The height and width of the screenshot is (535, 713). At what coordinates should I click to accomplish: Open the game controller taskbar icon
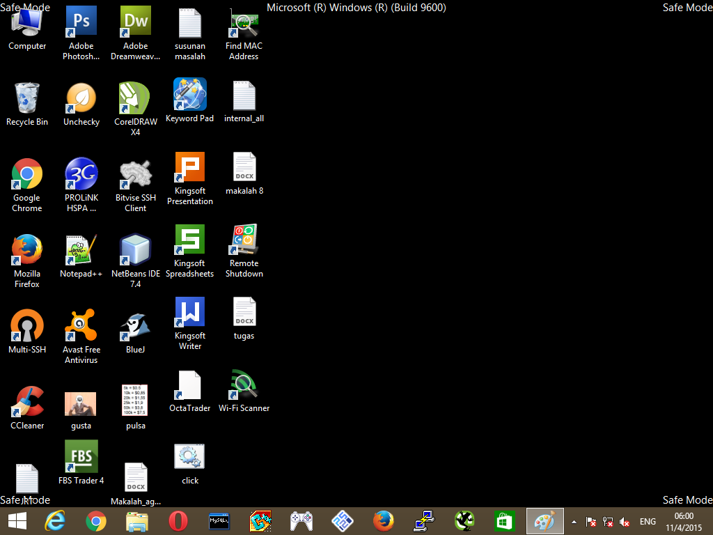(x=301, y=521)
